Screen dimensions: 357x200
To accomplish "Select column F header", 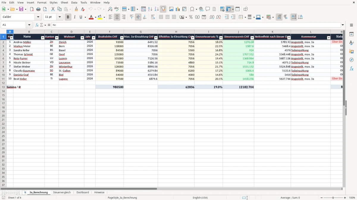I will coord(109,32).
